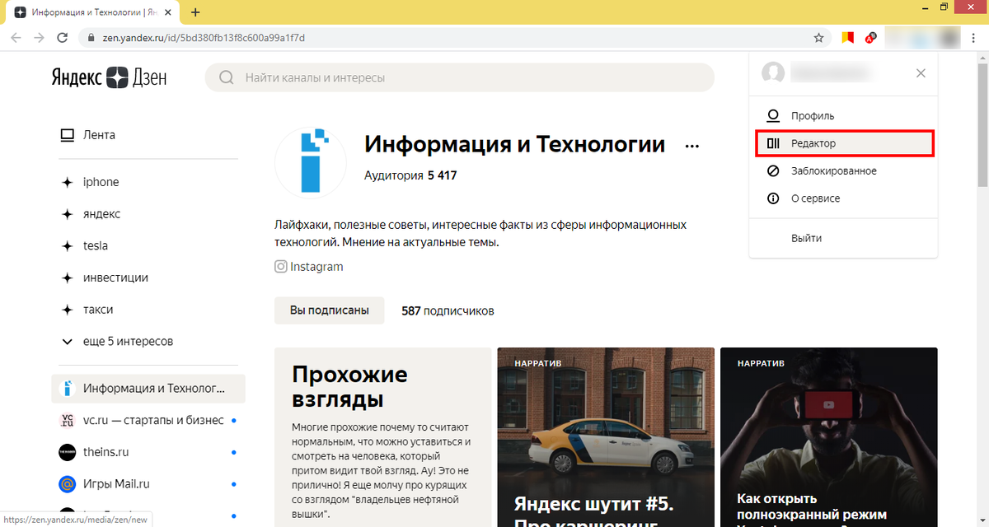Screen dimensions: 989x527
Task: Select Редактор in the user menu
Action: [x=845, y=143]
